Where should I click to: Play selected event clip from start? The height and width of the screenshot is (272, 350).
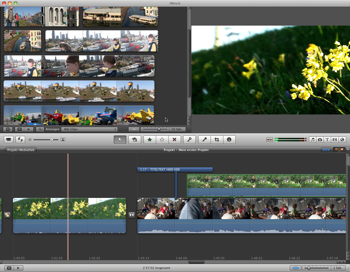click(x=29, y=129)
